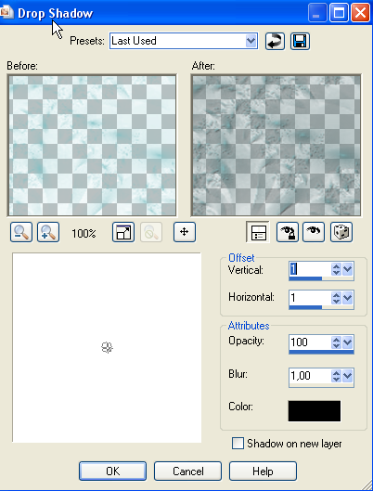Click the Cancel button
This screenshot has height=491, width=373.
187,471
